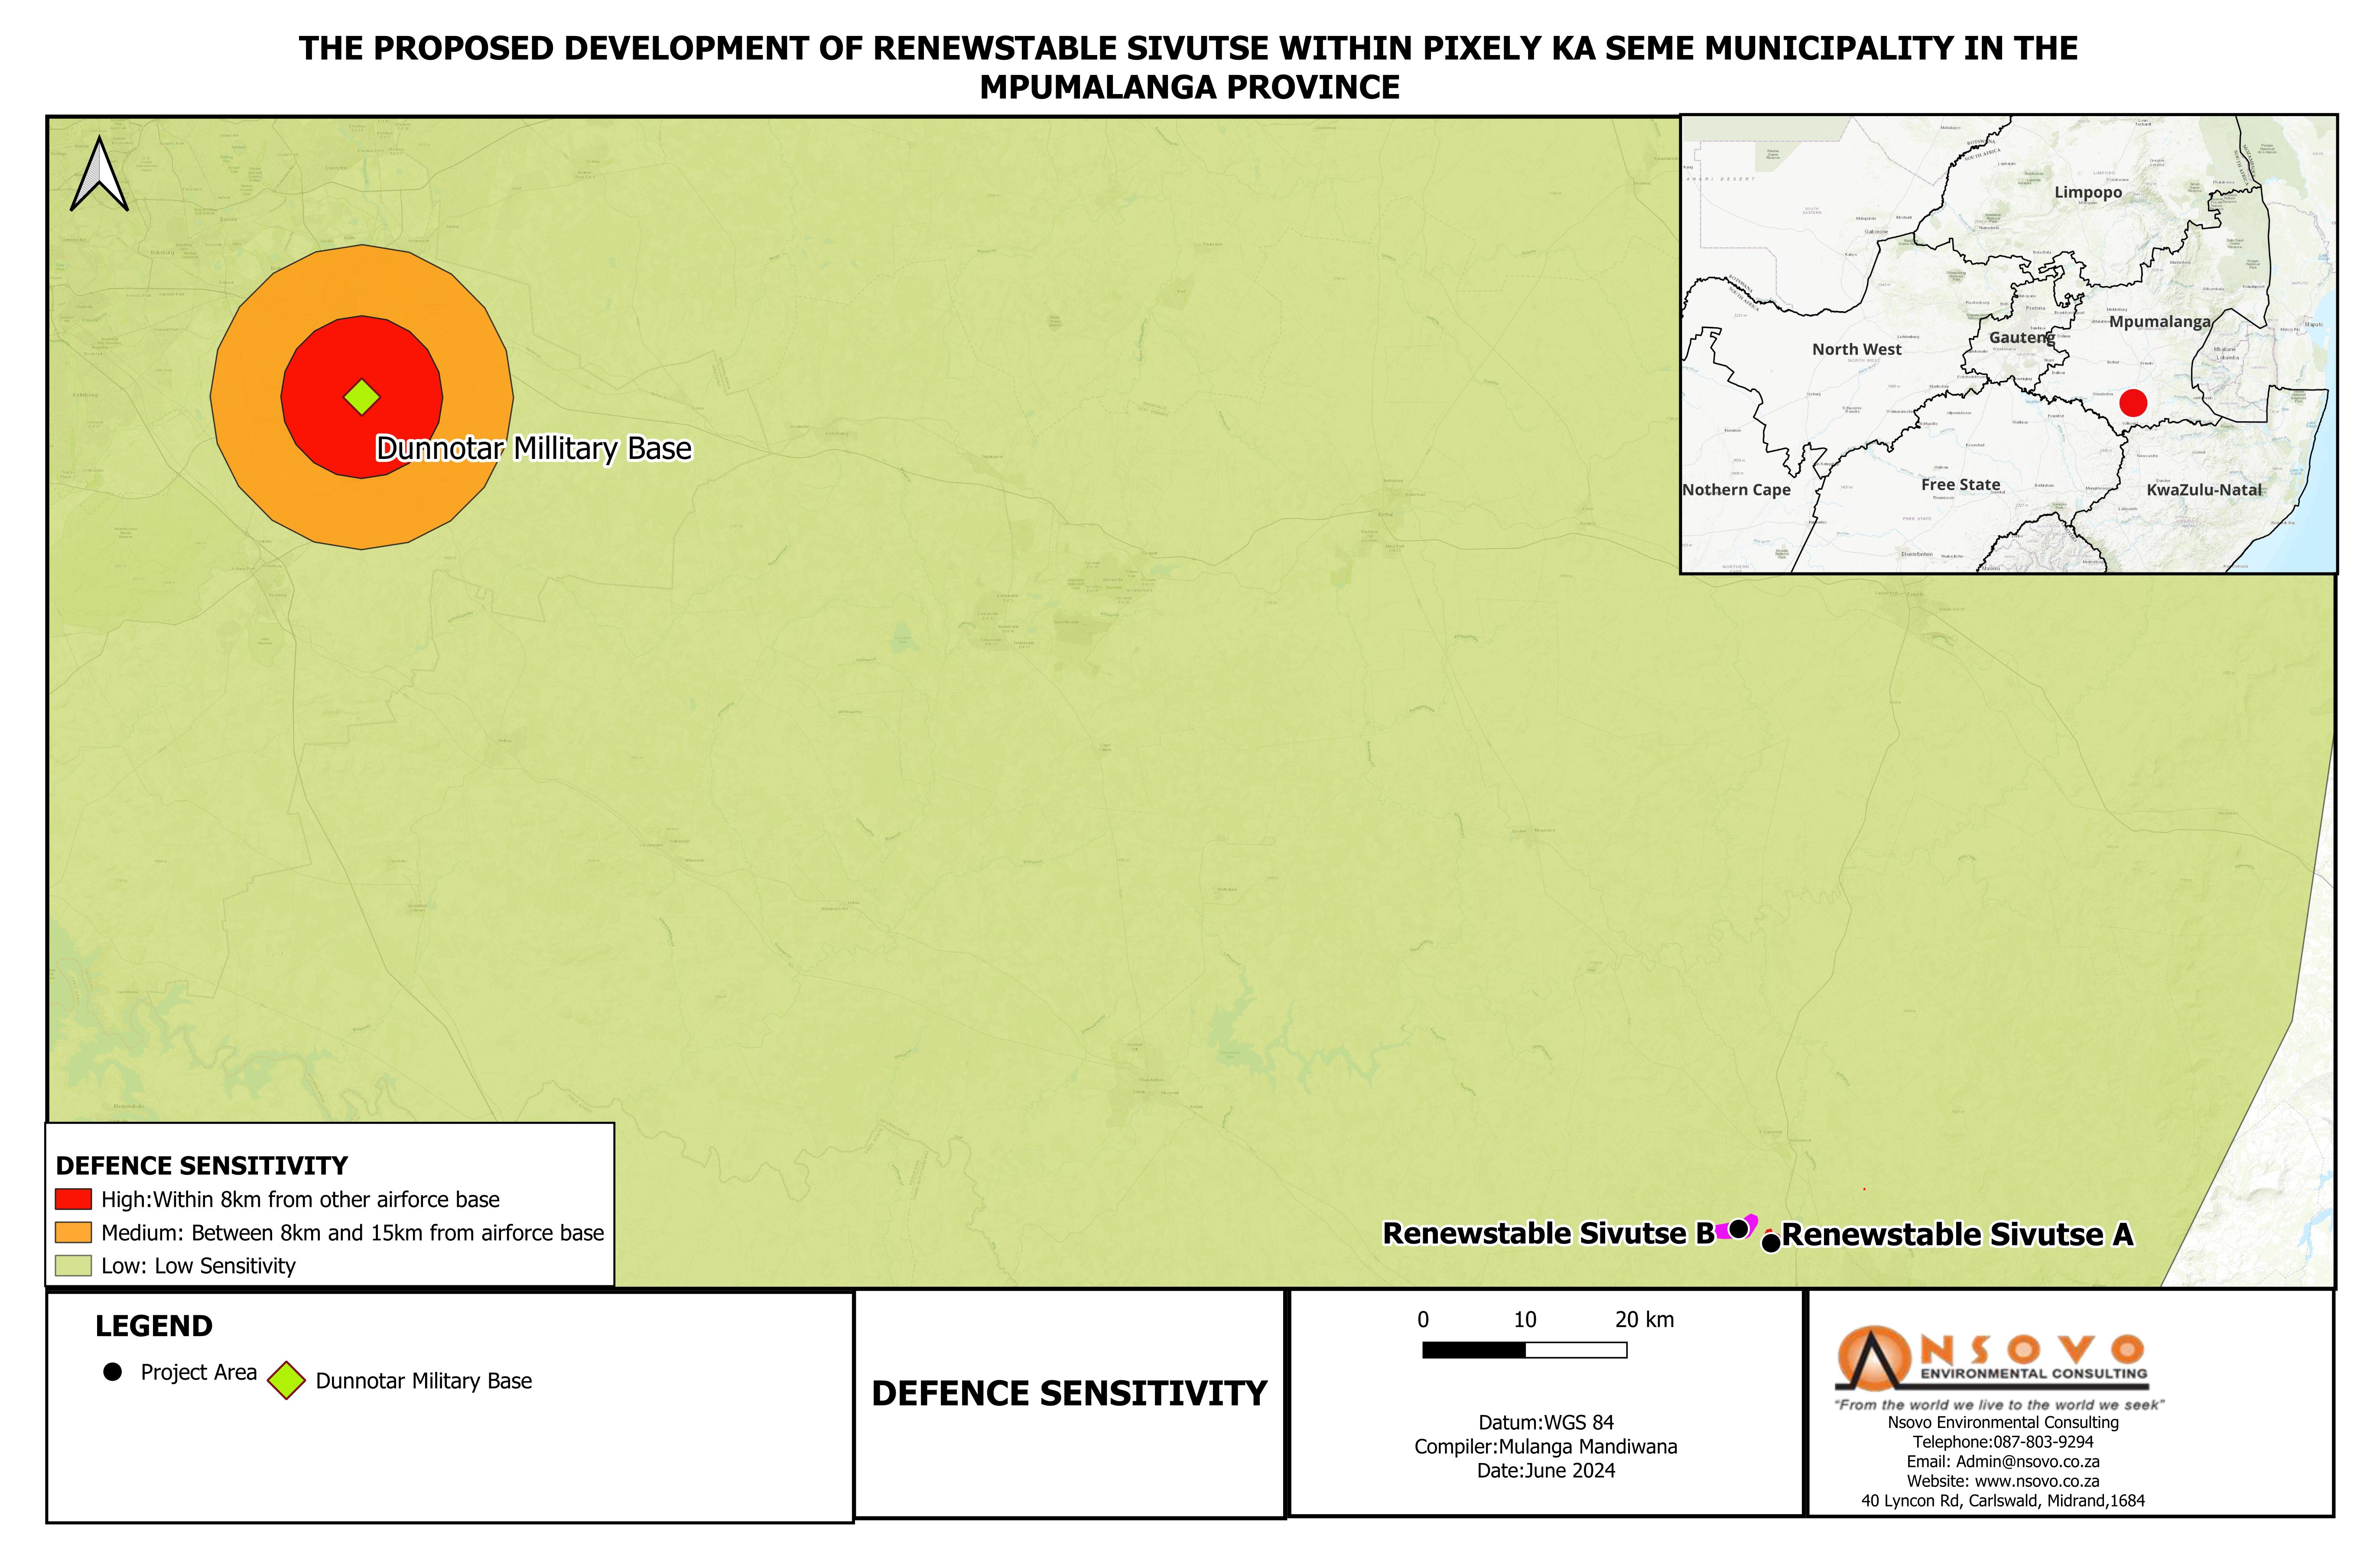Click the Dunnotar Millitary Base map label
The image size is (2380, 1561).
pyautogui.click(x=533, y=449)
